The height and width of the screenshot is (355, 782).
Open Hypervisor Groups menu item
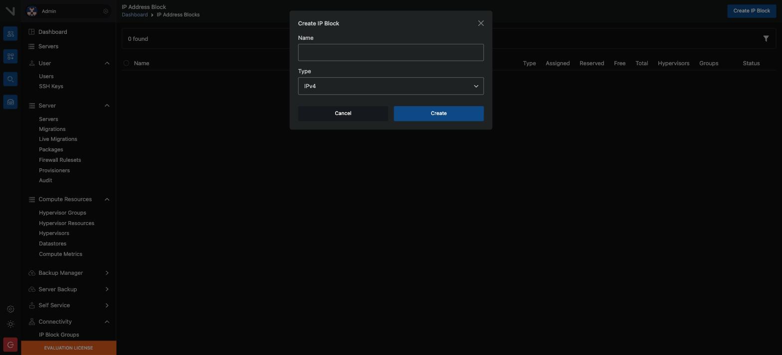pyautogui.click(x=62, y=213)
